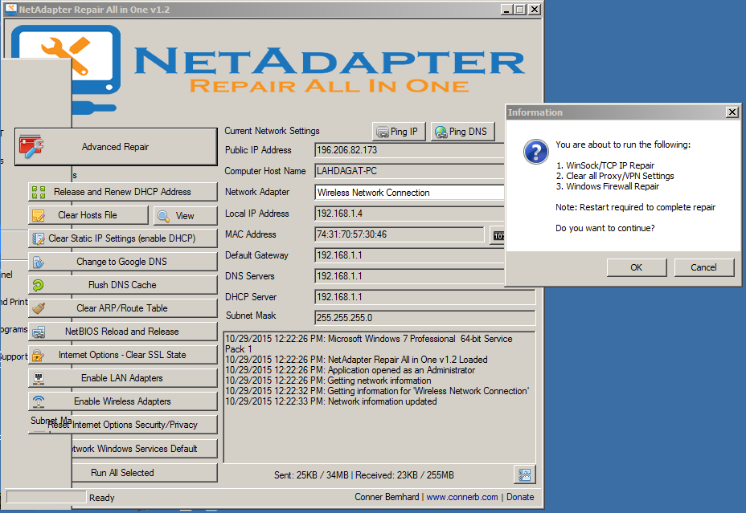Click the green Flush DNS Cache icon
This screenshot has height=513, width=746.
(x=38, y=285)
